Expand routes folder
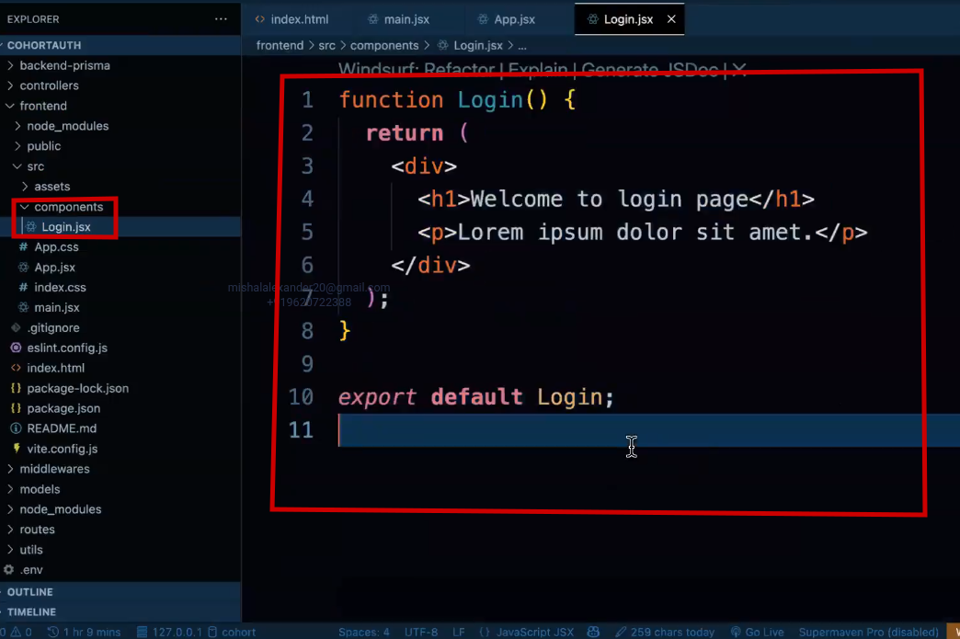 (x=38, y=531)
